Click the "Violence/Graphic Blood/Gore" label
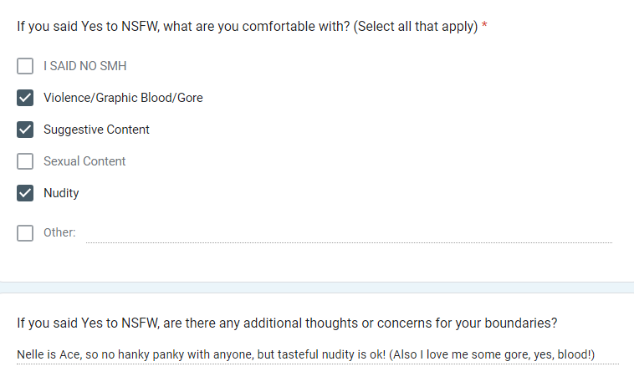Screen dimensions: 634x392 click(123, 98)
